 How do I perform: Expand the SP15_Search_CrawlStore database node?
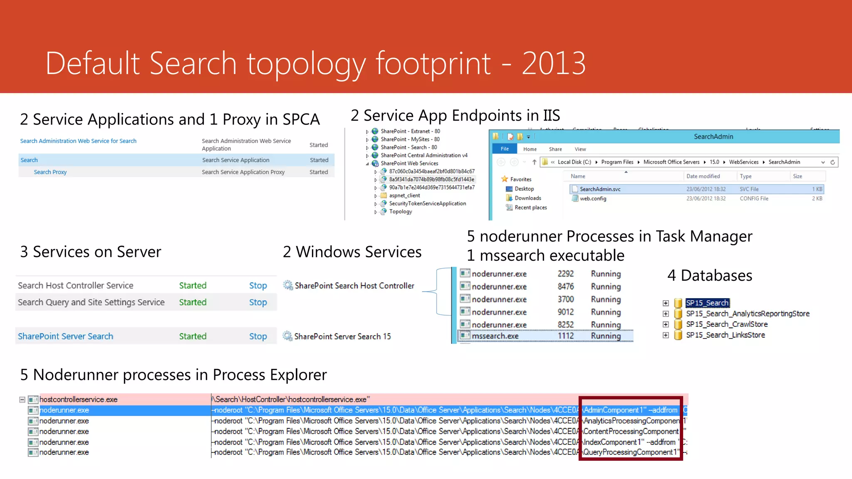pyautogui.click(x=666, y=324)
